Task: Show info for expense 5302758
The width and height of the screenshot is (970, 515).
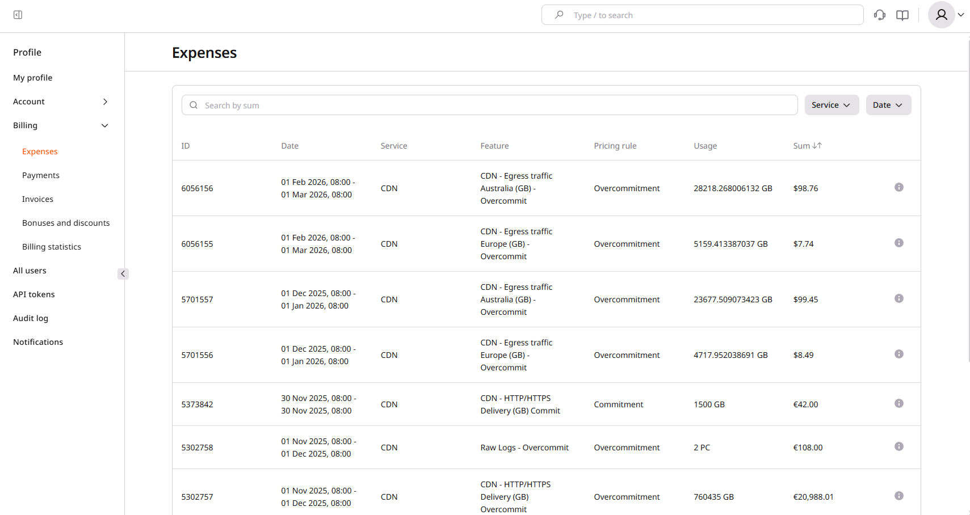Action: [898, 446]
